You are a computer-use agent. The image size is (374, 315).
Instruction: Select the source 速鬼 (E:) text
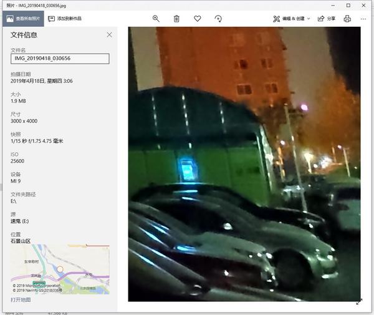pyautogui.click(x=19, y=221)
